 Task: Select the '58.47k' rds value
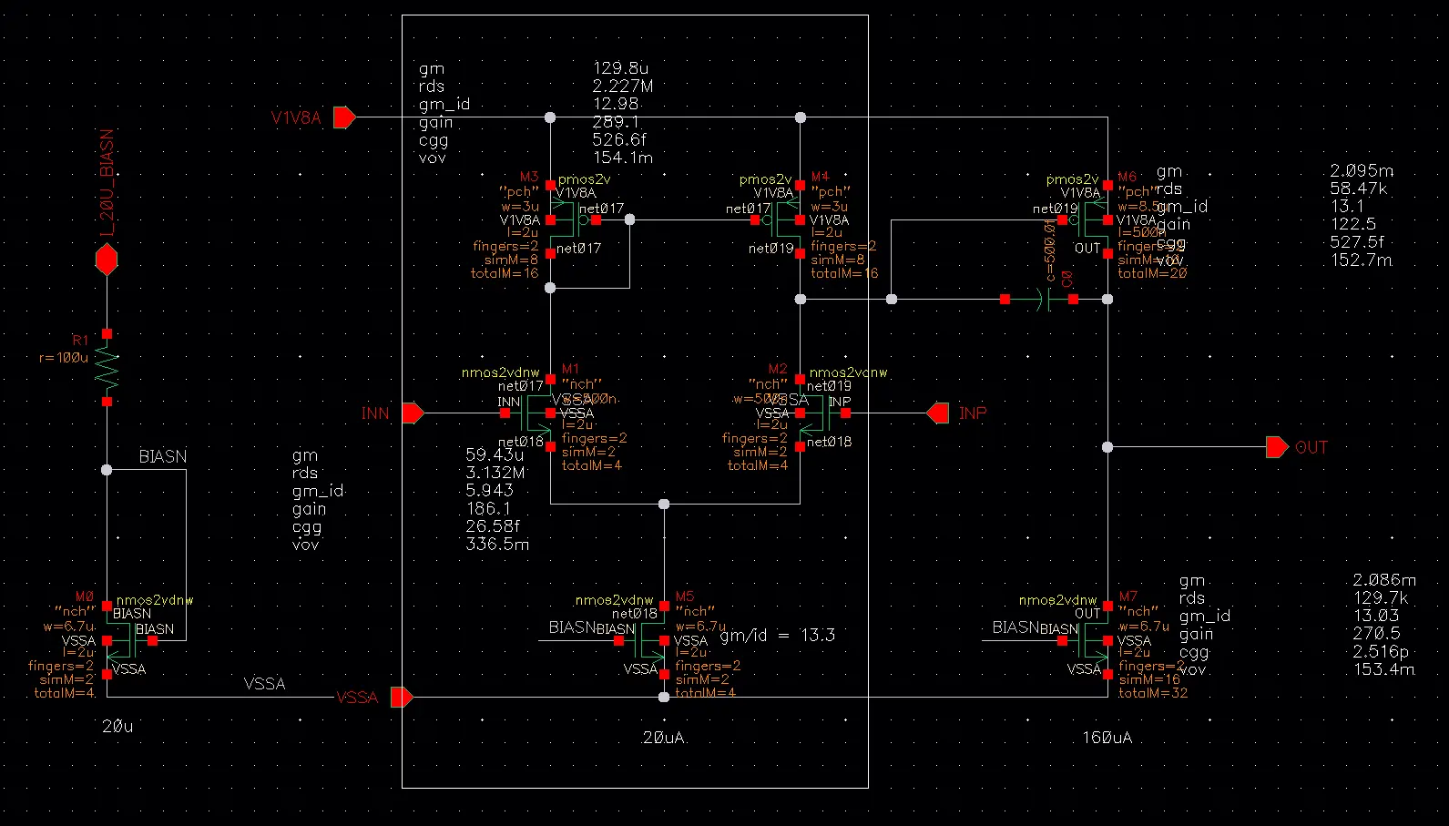1360,189
